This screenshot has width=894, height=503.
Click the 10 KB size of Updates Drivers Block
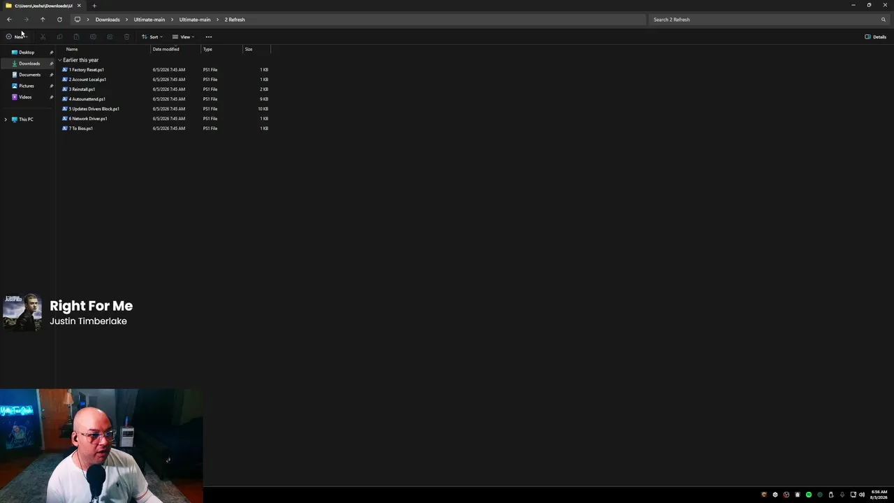tap(263, 109)
